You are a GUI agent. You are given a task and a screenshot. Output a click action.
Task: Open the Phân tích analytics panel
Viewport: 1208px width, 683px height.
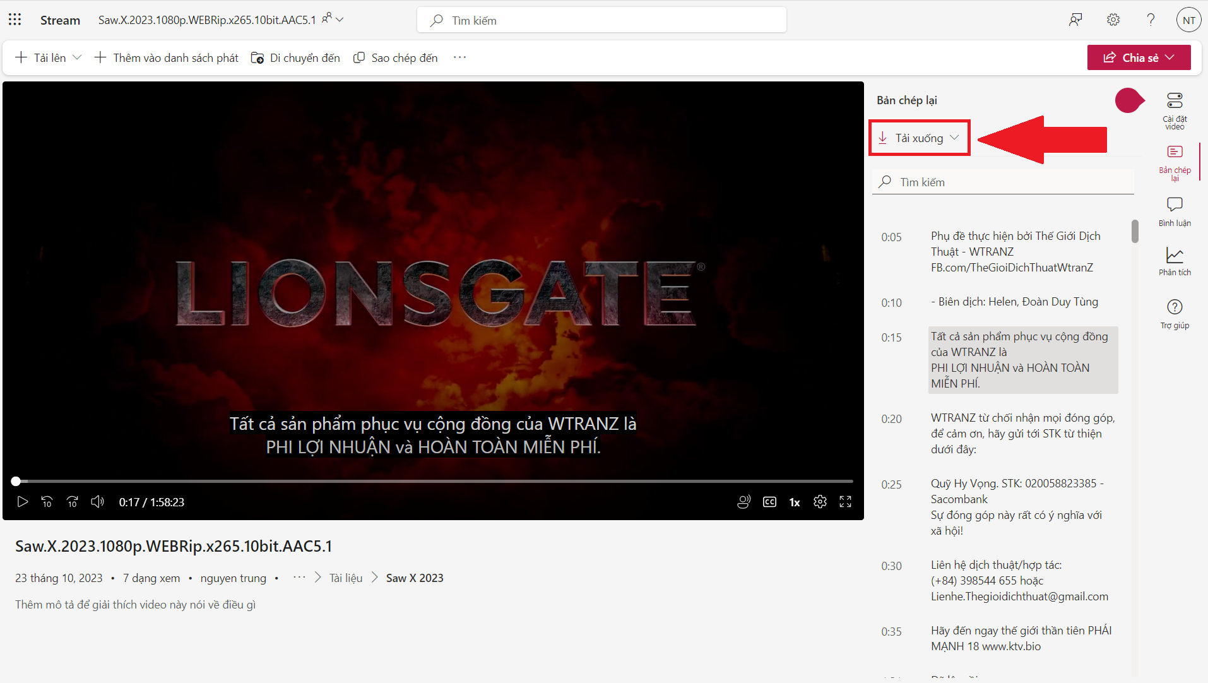(x=1175, y=261)
